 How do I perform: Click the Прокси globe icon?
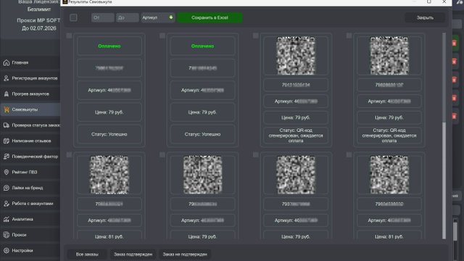point(7,235)
